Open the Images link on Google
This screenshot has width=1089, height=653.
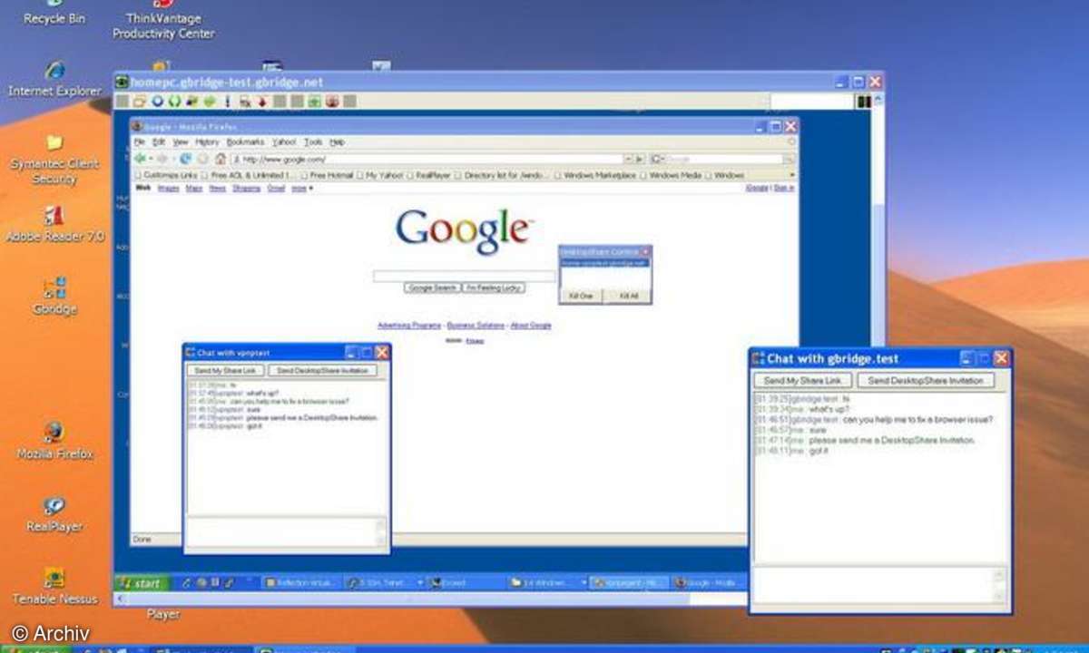pos(169,189)
